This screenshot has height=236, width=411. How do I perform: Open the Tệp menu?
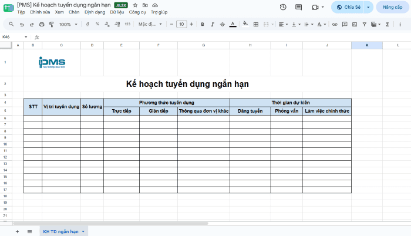21,12
